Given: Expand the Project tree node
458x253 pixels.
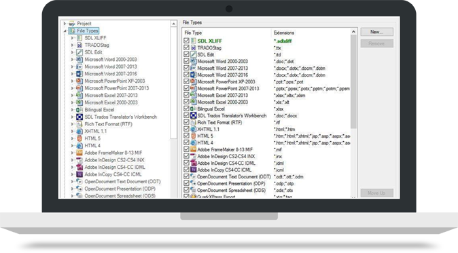Looking at the screenshot, I should click(x=65, y=24).
